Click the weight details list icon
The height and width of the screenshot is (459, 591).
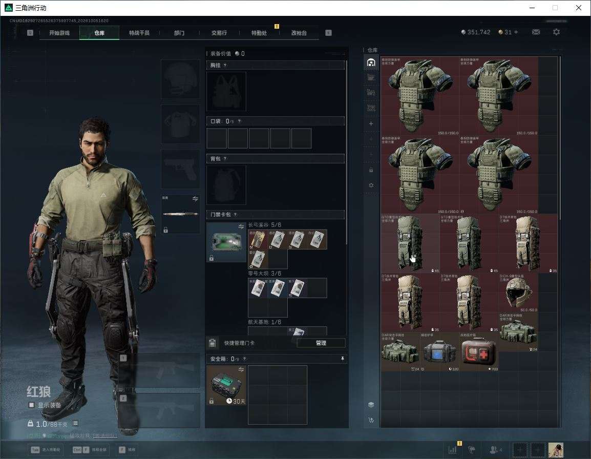point(75,423)
